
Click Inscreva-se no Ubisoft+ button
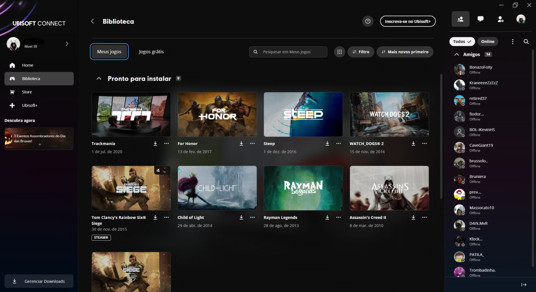point(408,21)
